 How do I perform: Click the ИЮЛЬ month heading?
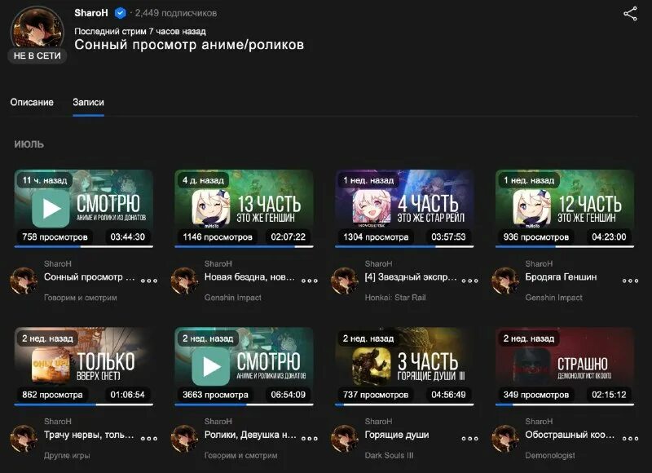pos(29,144)
